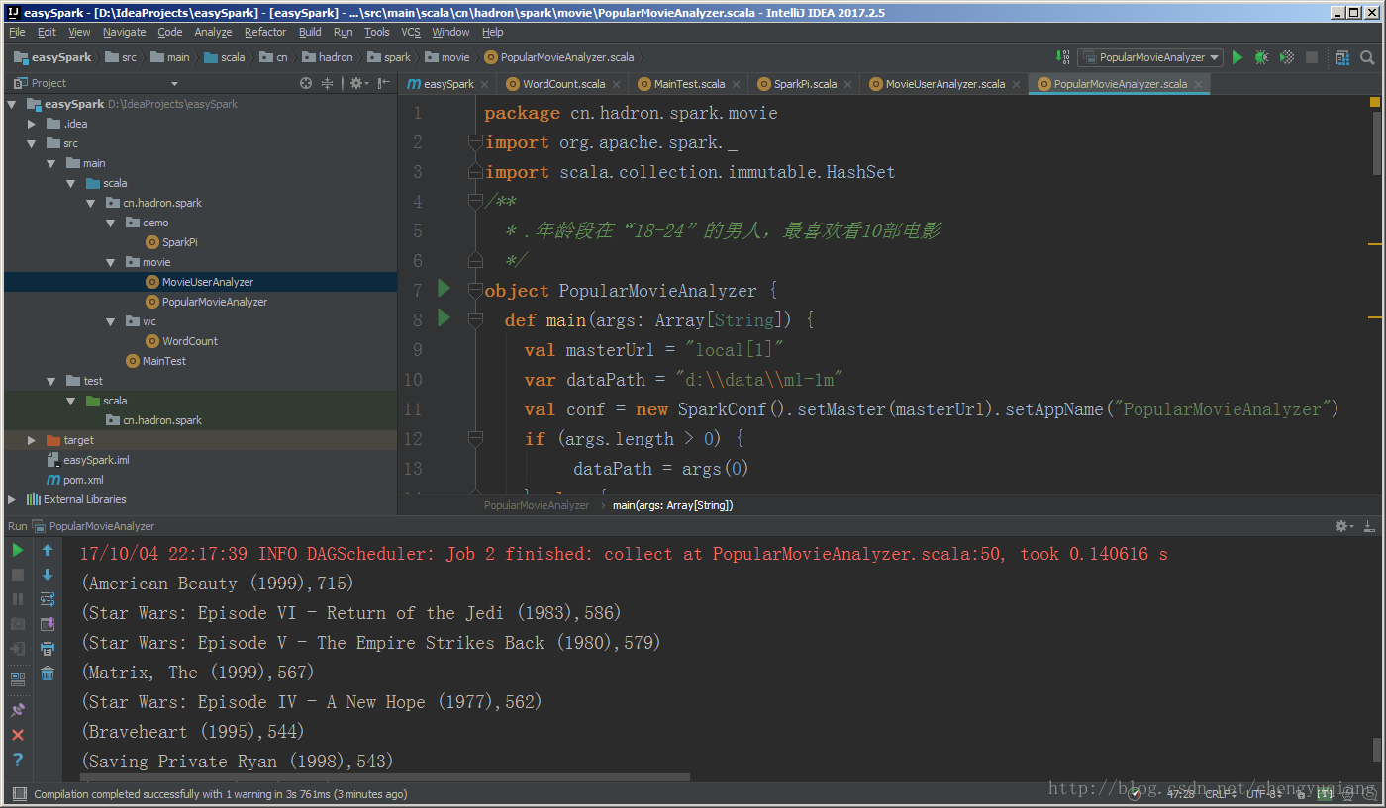
Task: Switch to the easySpark editor tab
Action: point(448,84)
